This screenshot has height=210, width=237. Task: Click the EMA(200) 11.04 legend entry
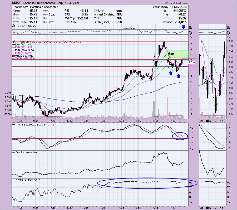[x=23, y=50]
